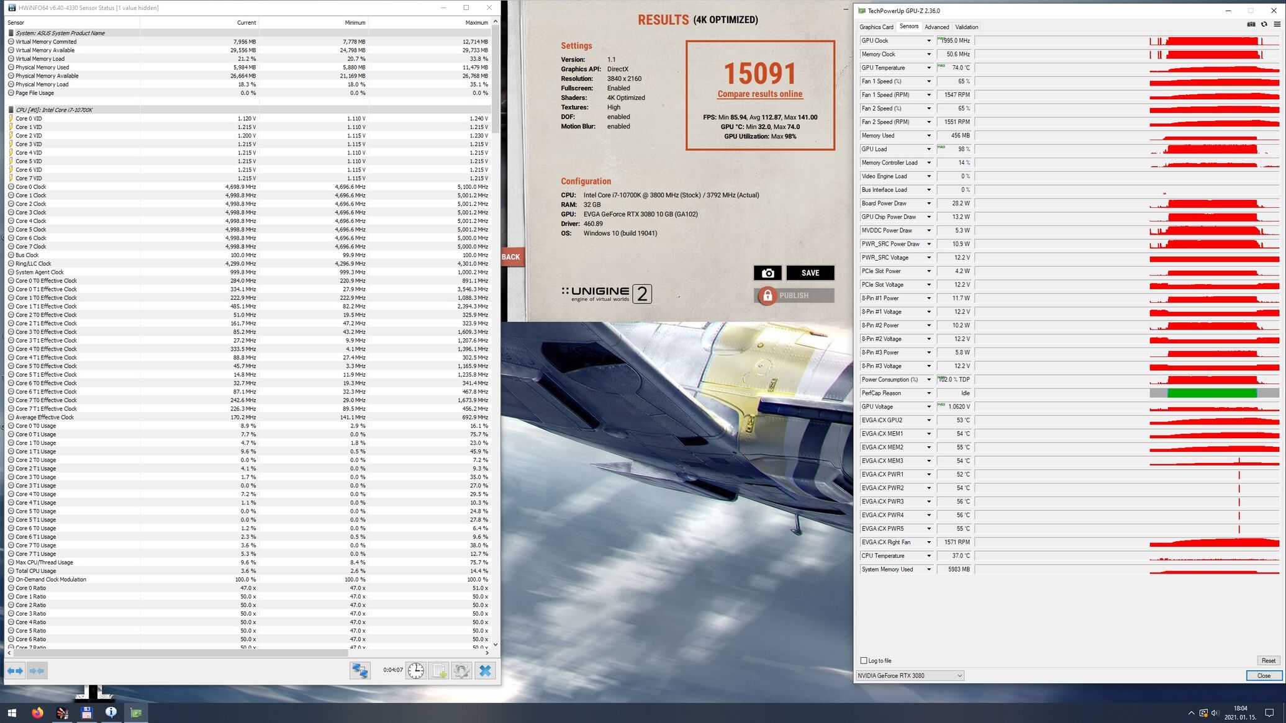Open GPU-Z taskbar icon
The image size is (1286, 723).
click(x=136, y=712)
